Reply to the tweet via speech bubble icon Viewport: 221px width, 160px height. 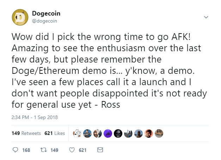tap(16, 150)
